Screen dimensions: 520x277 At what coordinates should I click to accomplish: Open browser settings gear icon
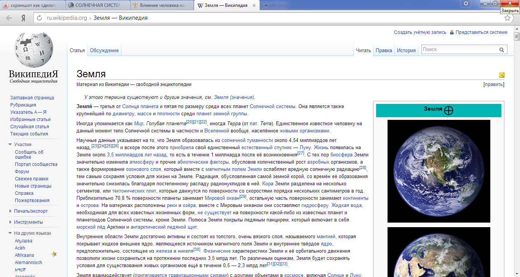[466, 3]
